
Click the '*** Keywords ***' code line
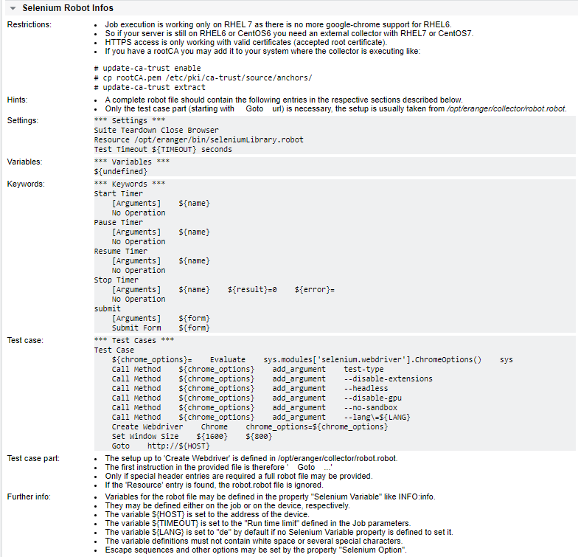[x=130, y=184]
